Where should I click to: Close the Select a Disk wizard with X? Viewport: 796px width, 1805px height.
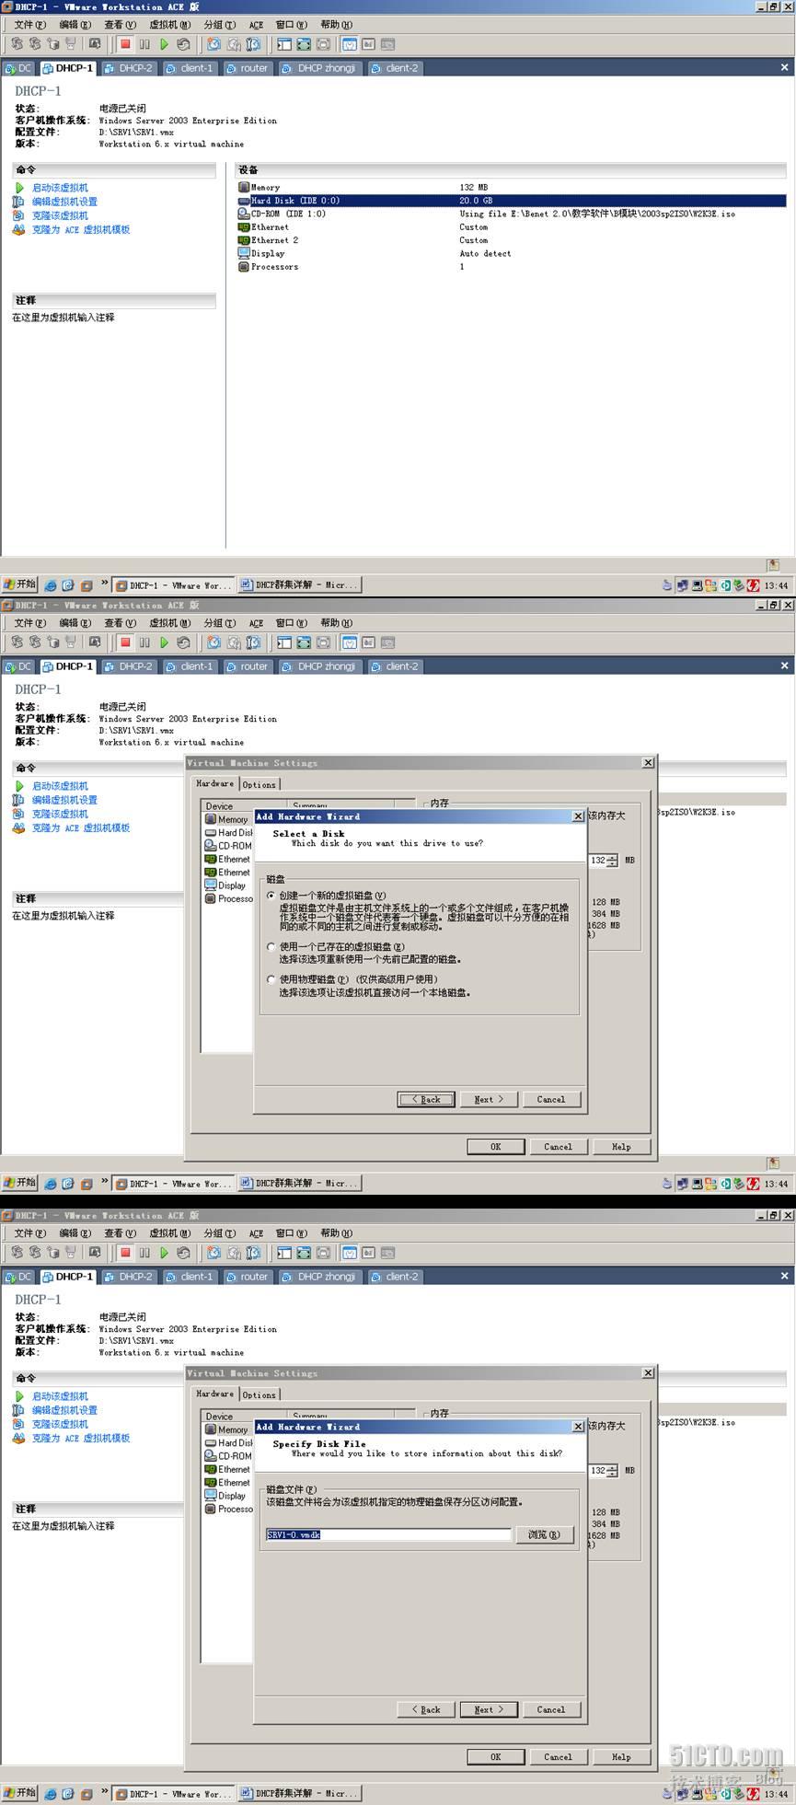(578, 816)
